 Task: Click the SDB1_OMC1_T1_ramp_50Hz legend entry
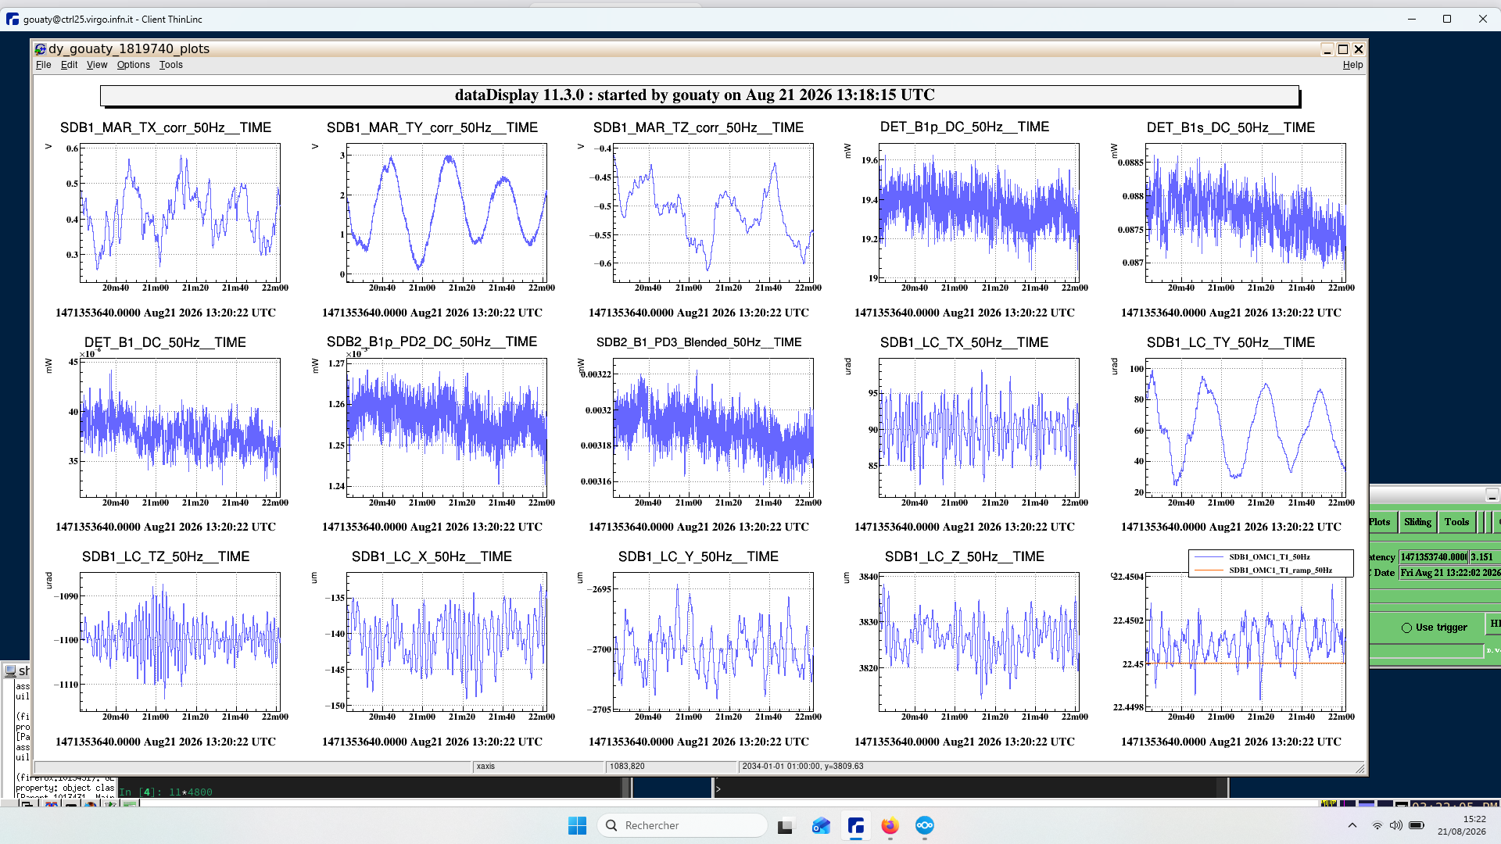click(1280, 570)
